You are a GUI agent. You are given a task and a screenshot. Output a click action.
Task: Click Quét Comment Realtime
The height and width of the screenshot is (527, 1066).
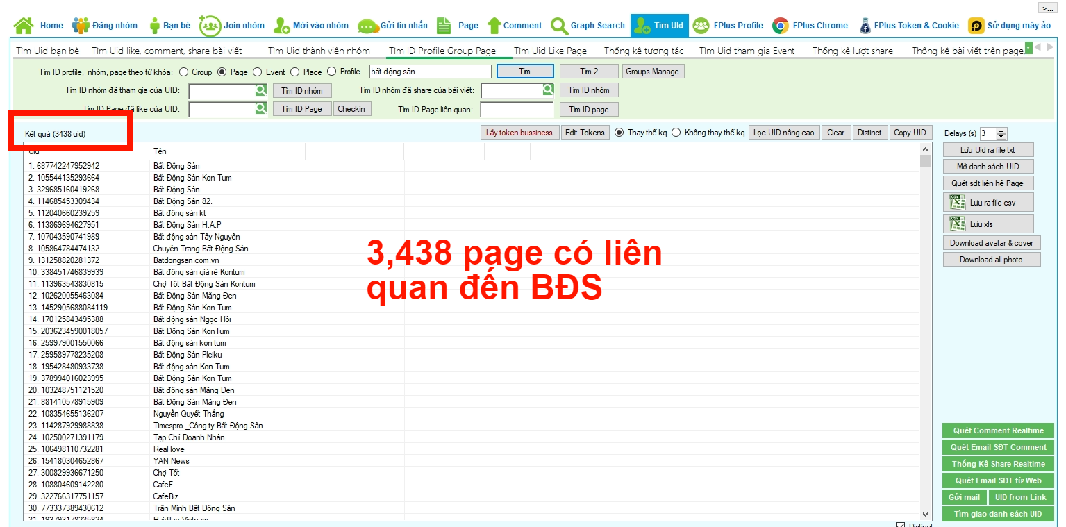(x=998, y=430)
